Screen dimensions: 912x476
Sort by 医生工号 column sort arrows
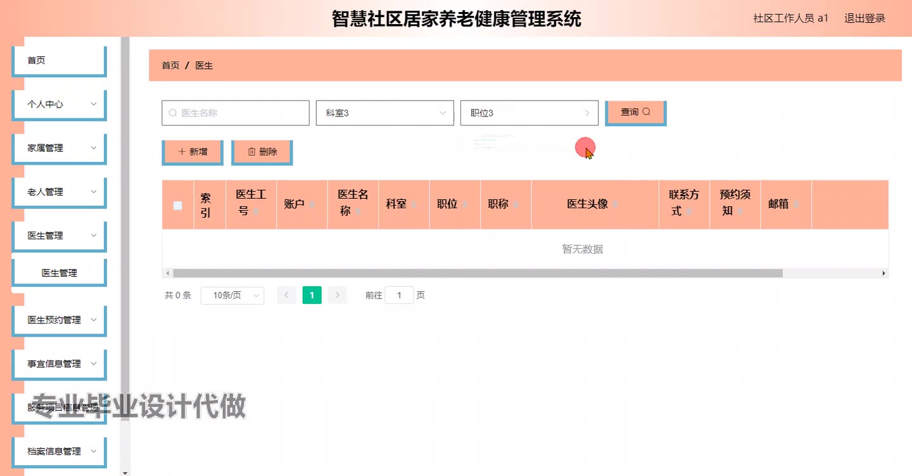click(x=256, y=211)
